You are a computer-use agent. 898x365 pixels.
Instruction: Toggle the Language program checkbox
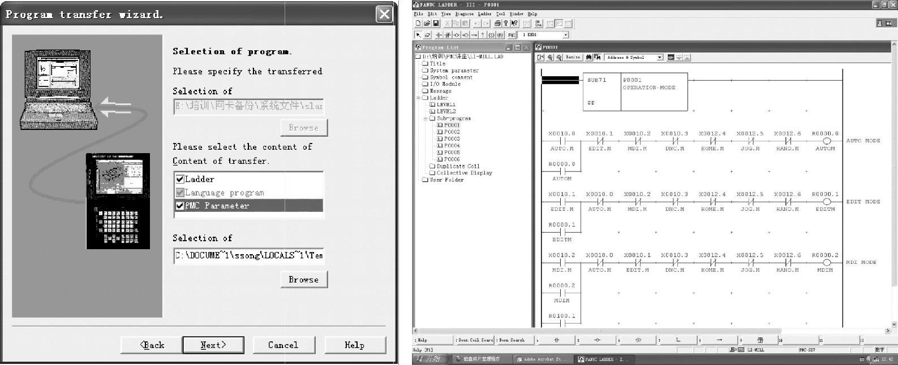(180, 193)
